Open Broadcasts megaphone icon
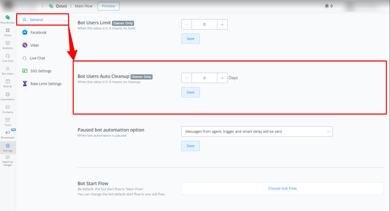The height and width of the screenshot is (211, 390). point(8,134)
